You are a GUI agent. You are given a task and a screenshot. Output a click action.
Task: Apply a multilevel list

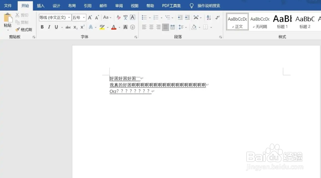pyautogui.click(x=168, y=18)
